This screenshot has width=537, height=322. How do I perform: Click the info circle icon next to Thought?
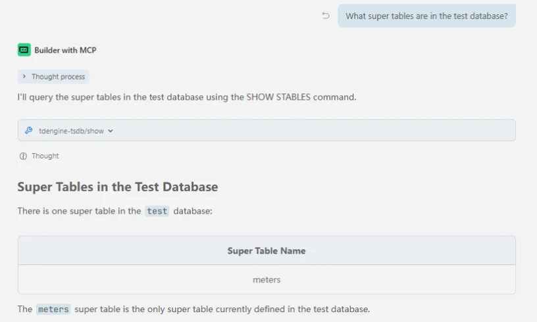tap(23, 156)
